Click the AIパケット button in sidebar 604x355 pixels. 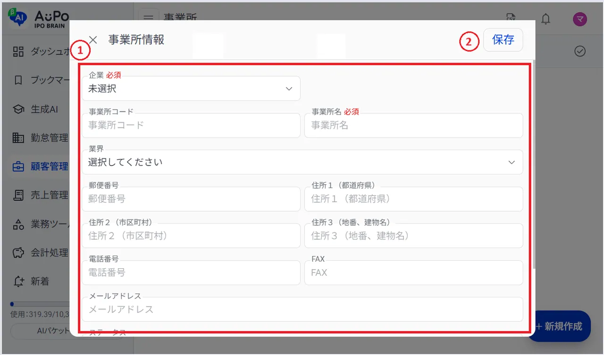tap(40, 331)
